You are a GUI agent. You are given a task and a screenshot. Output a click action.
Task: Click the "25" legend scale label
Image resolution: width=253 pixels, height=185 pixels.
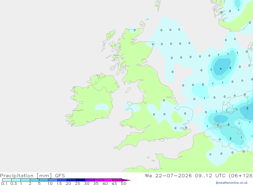click(77, 183)
